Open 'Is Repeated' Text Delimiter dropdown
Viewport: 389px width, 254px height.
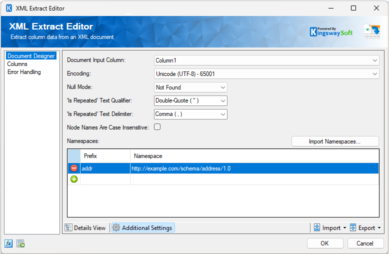190,114
